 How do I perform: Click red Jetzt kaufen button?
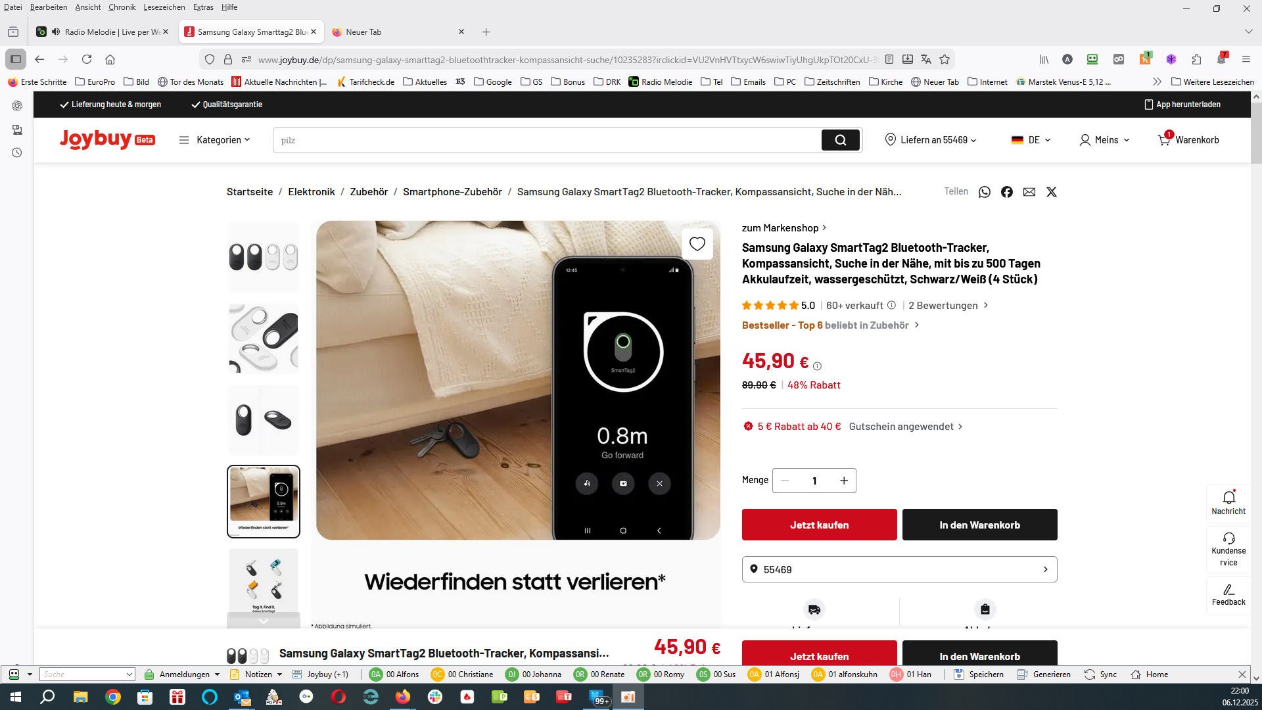819,525
